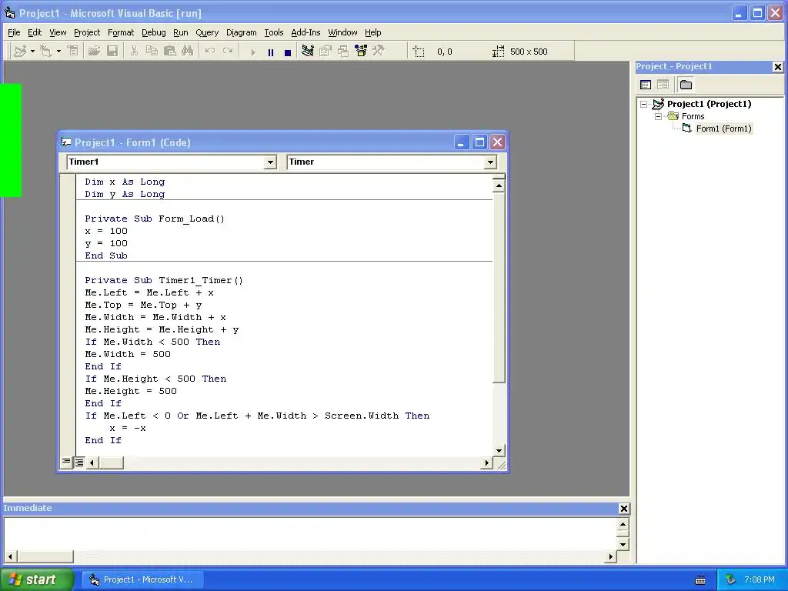Screen dimensions: 788x591
Task: Click the Open Project folder icon
Action: [x=94, y=52]
